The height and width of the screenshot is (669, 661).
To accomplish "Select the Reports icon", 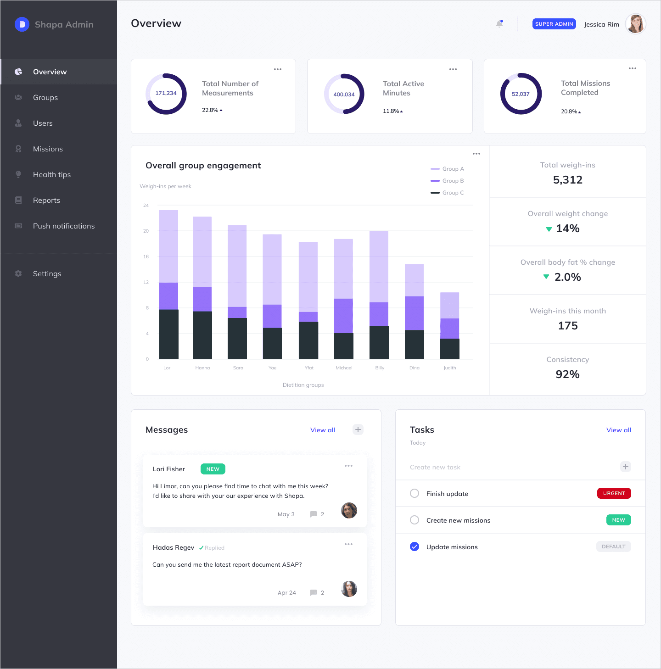I will click(x=18, y=200).
